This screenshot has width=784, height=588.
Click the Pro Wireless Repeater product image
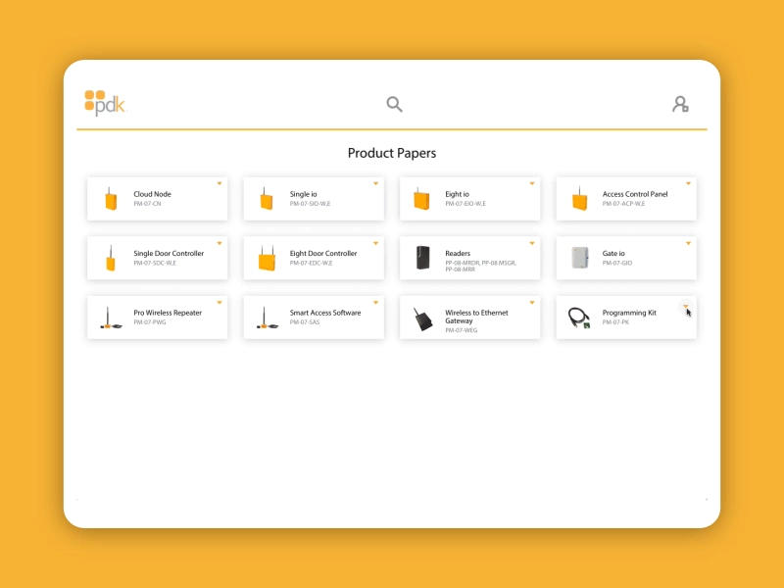pyautogui.click(x=111, y=318)
